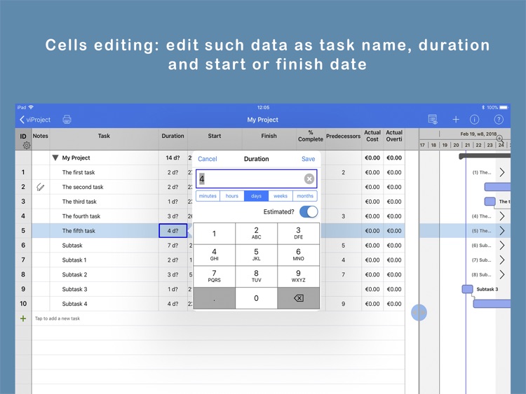This screenshot has width=526, height=394.
Task: Go back to viProject list
Action: tap(35, 120)
